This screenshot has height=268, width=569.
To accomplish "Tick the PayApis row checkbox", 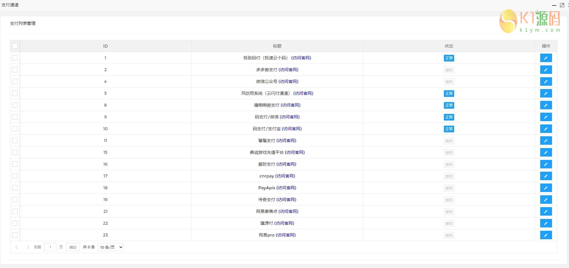I will click(x=15, y=188).
